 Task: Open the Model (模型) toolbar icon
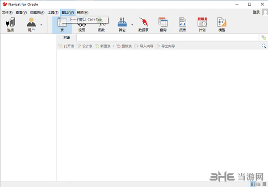point(222,24)
